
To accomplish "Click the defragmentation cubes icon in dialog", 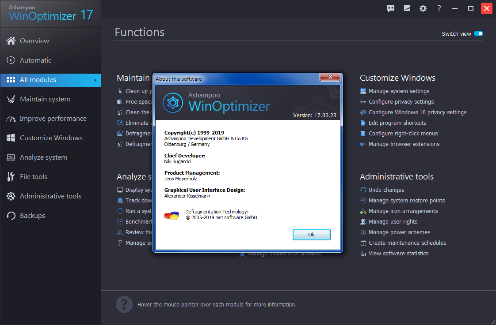I will 172,215.
